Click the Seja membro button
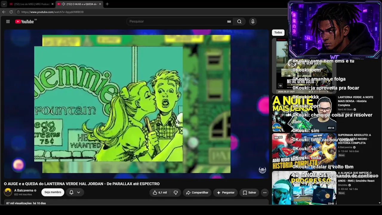Image resolution: width=382 pixels, height=215 pixels. click(53, 192)
